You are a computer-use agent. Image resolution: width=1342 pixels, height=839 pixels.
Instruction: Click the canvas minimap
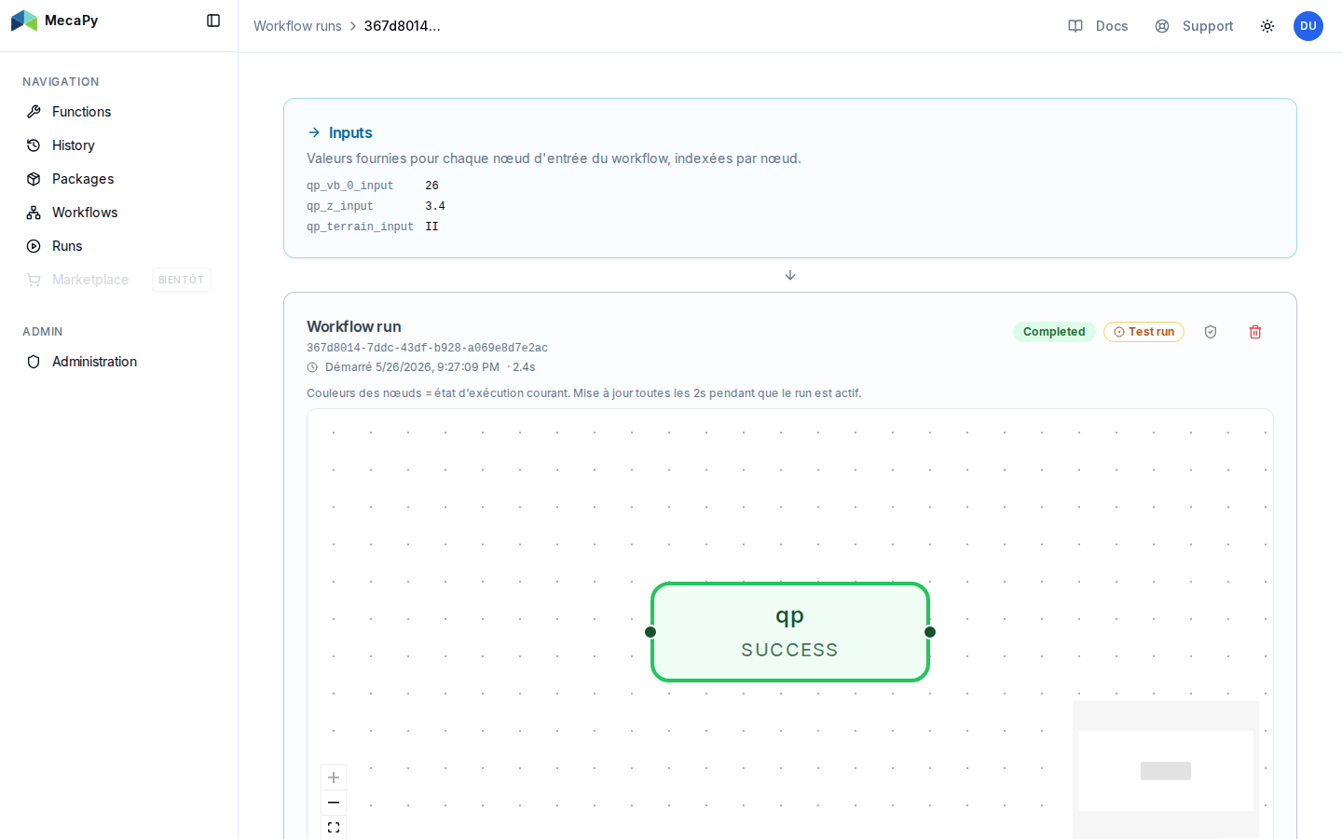pyautogui.click(x=1166, y=770)
